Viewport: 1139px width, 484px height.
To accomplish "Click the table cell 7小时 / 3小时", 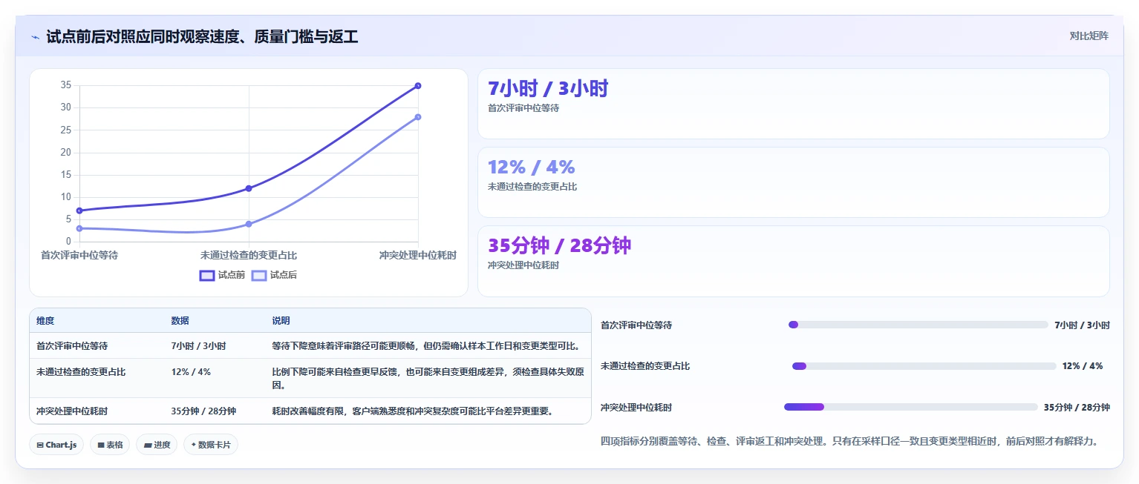I will point(198,346).
